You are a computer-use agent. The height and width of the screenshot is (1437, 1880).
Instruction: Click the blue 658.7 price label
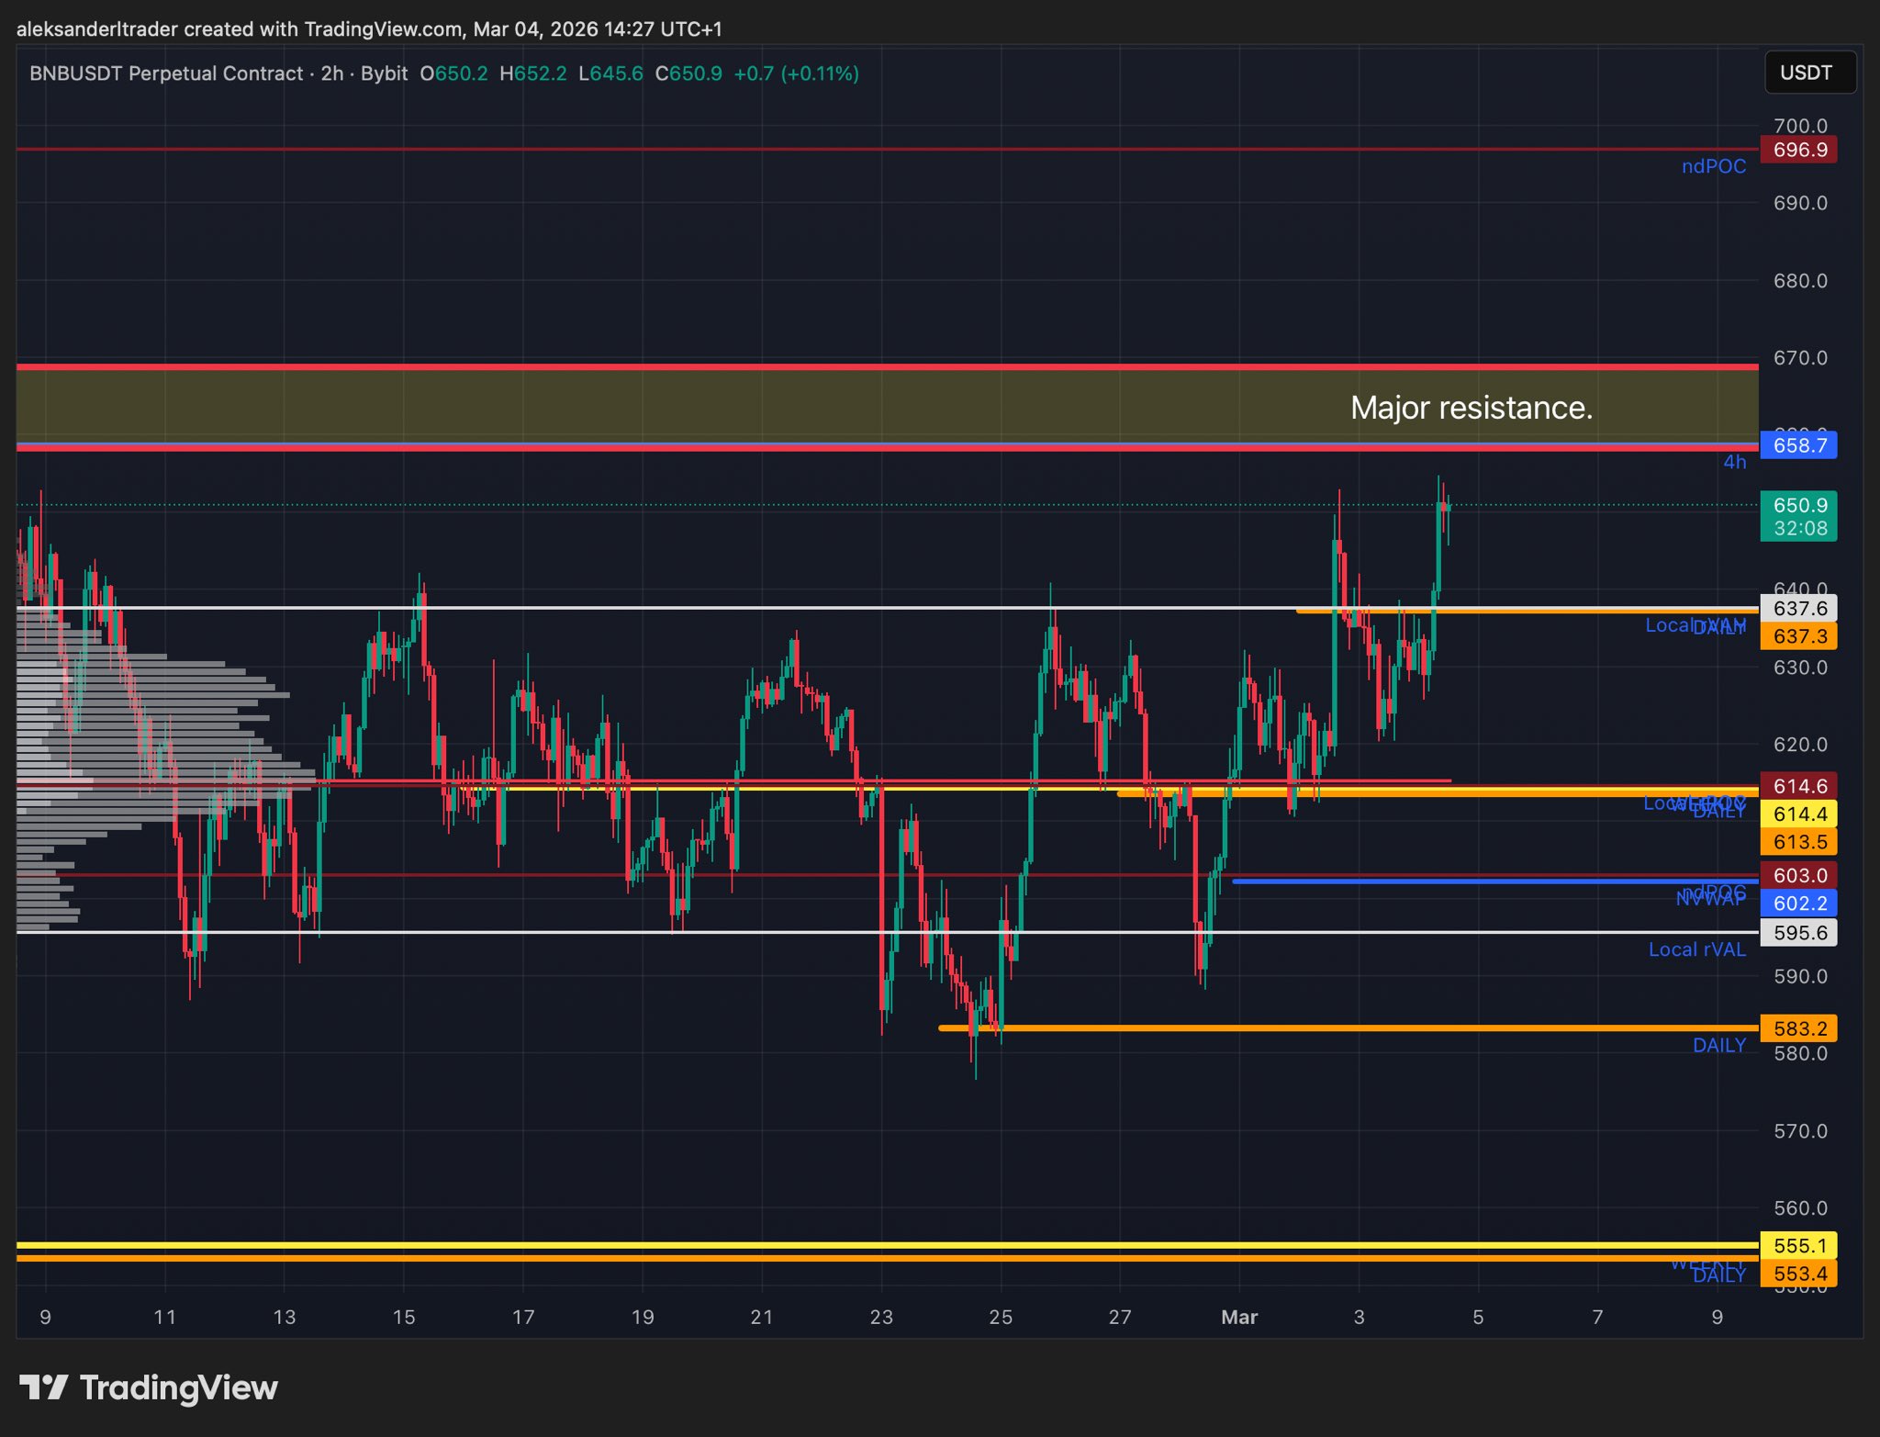1798,445
